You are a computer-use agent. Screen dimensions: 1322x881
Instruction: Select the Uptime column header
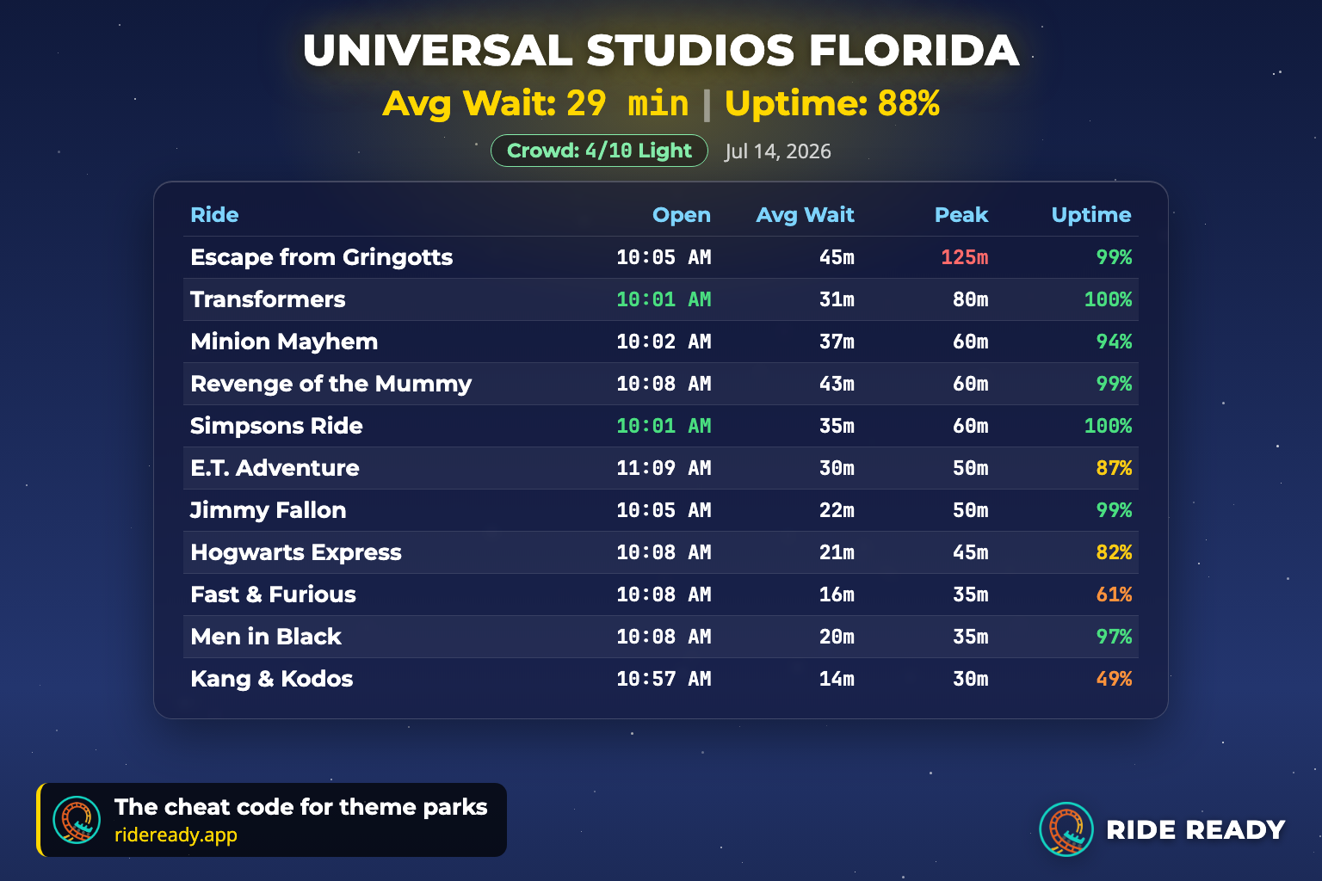(x=1091, y=215)
